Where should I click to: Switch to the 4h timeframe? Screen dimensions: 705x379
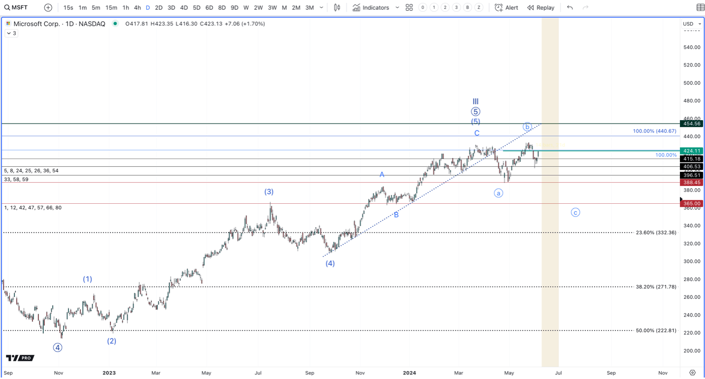tap(137, 7)
